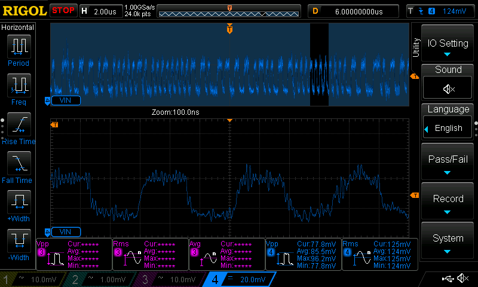This screenshot has height=287, width=478.
Task: Select the channel 3 Rms measurement box
Action: [151, 254]
